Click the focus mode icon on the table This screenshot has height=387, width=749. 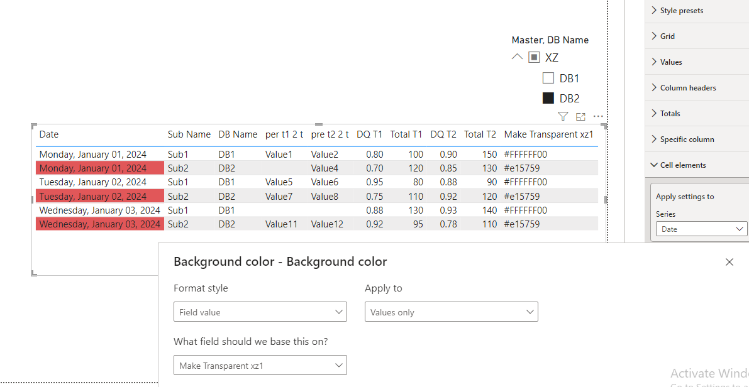click(580, 116)
